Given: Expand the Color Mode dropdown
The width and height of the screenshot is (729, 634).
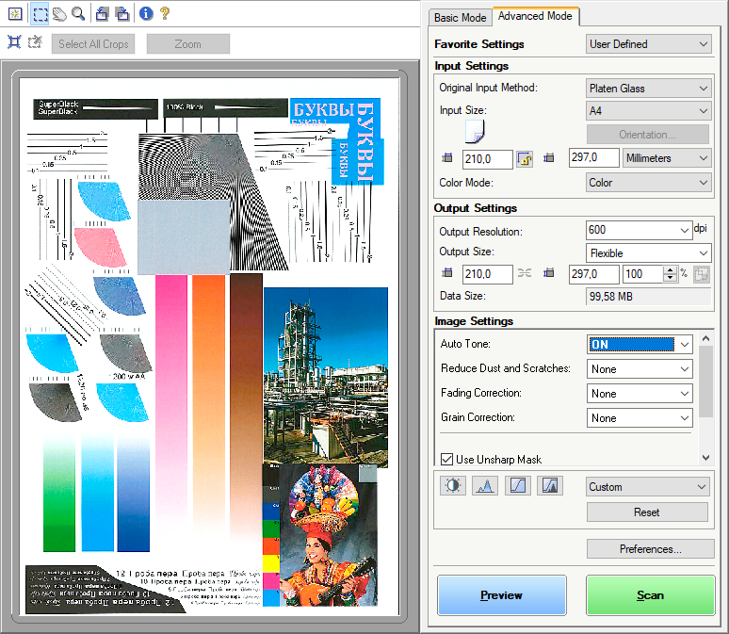Looking at the screenshot, I should tap(648, 183).
